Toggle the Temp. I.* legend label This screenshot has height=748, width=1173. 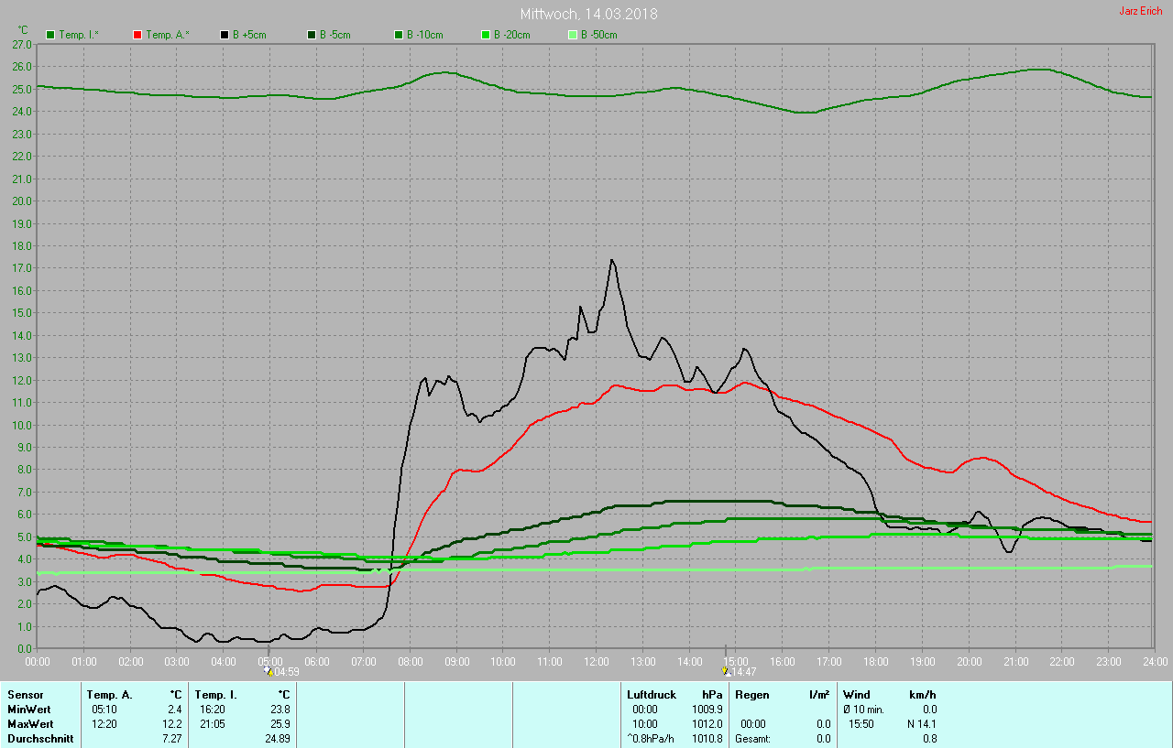click(80, 35)
